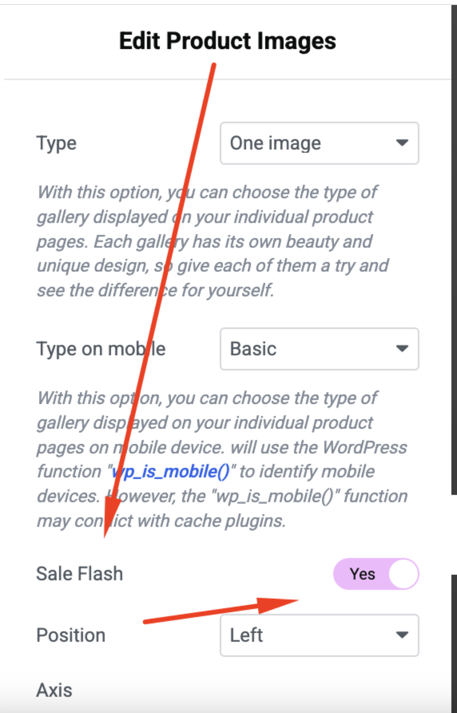Open the Type dropdown showing 'One image'
The image size is (457, 713).
click(x=319, y=143)
